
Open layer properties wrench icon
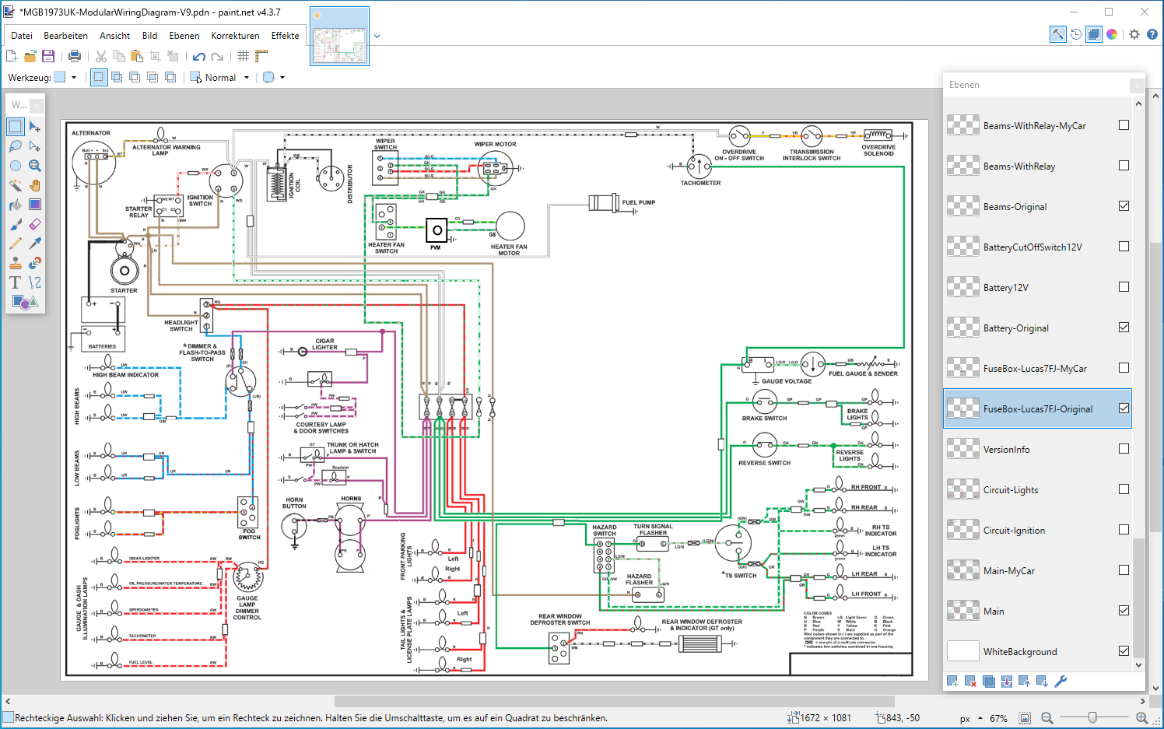tap(1061, 682)
